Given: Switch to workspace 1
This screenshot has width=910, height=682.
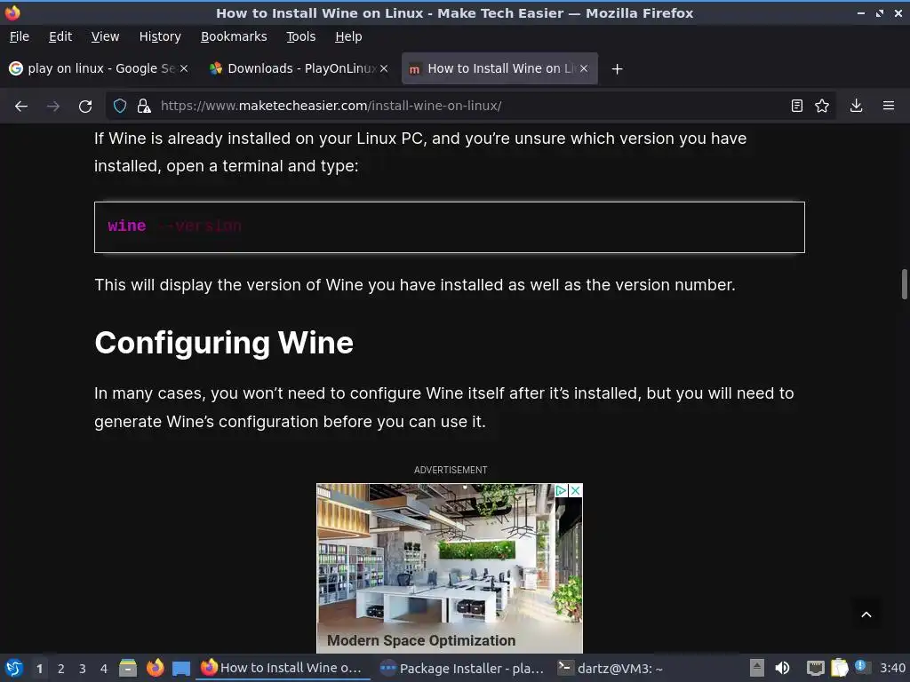Looking at the screenshot, I should (39, 669).
